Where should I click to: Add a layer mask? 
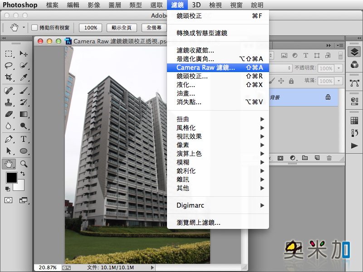pyautogui.click(x=280, y=158)
